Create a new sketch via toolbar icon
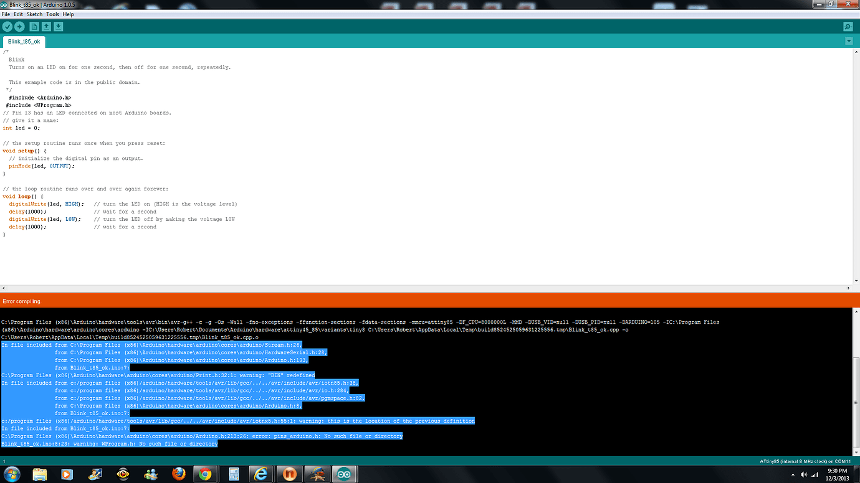The image size is (860, 483). [x=33, y=27]
